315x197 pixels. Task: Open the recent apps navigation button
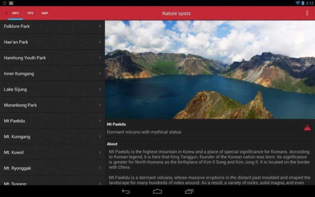point(189,191)
